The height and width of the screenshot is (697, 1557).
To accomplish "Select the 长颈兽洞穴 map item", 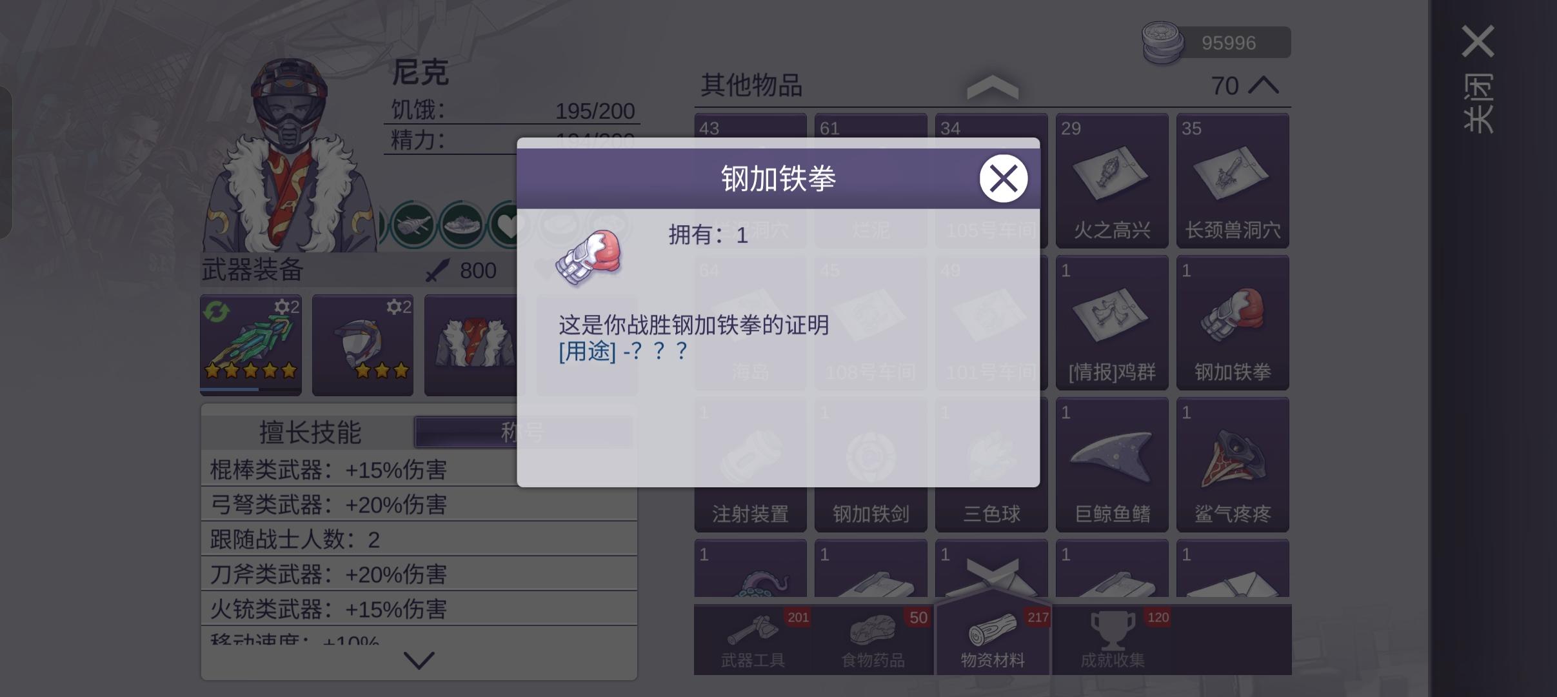I will click(x=1233, y=181).
